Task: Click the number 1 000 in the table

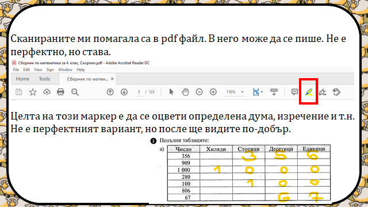Action: pos(184,170)
